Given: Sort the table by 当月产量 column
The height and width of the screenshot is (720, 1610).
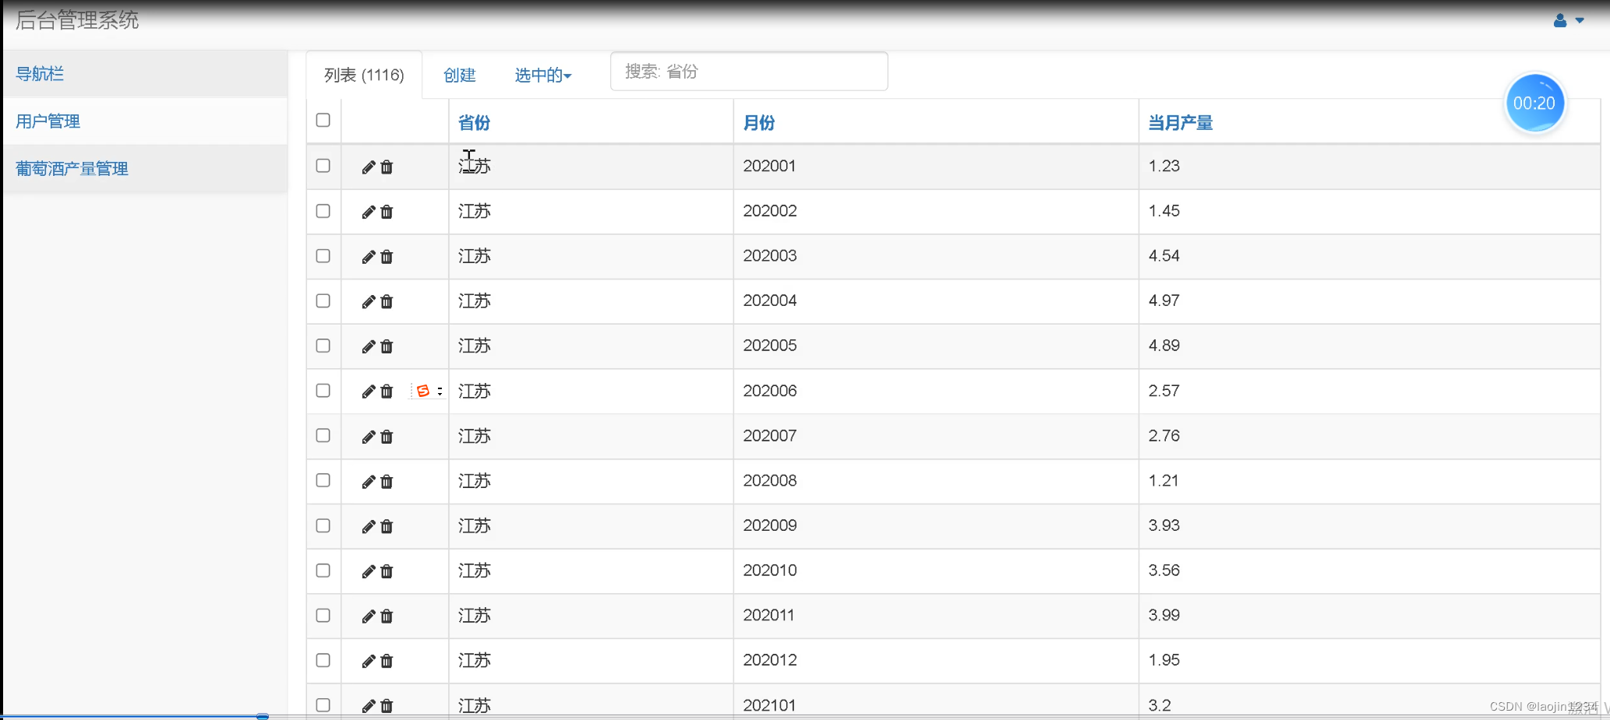Looking at the screenshot, I should (x=1180, y=122).
